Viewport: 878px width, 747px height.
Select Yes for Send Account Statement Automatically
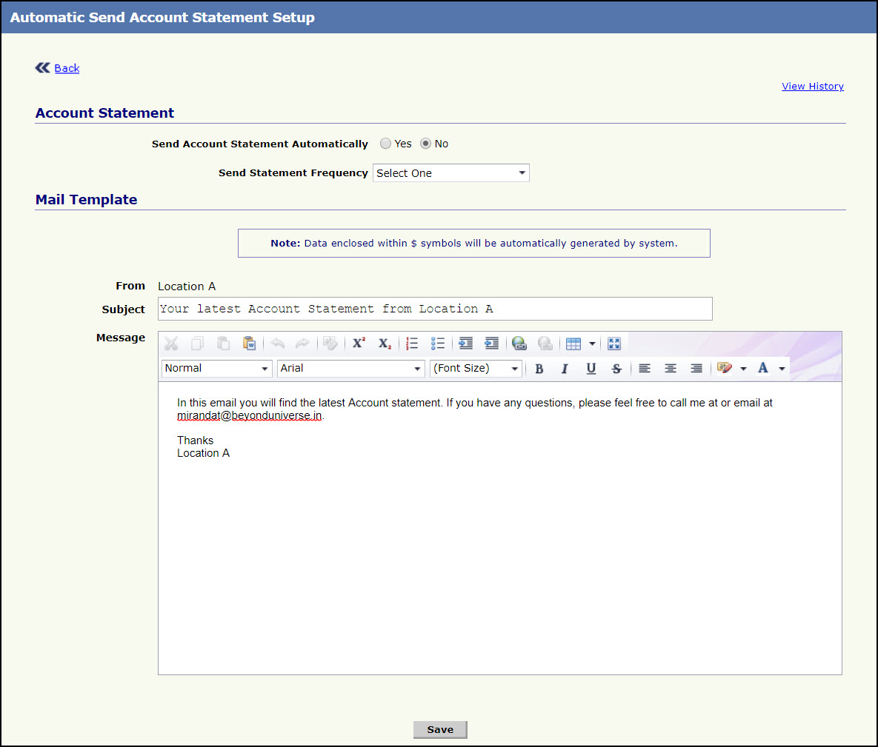pyautogui.click(x=385, y=144)
